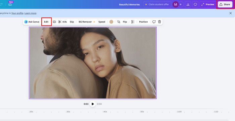Click Claim student offer

157,4
